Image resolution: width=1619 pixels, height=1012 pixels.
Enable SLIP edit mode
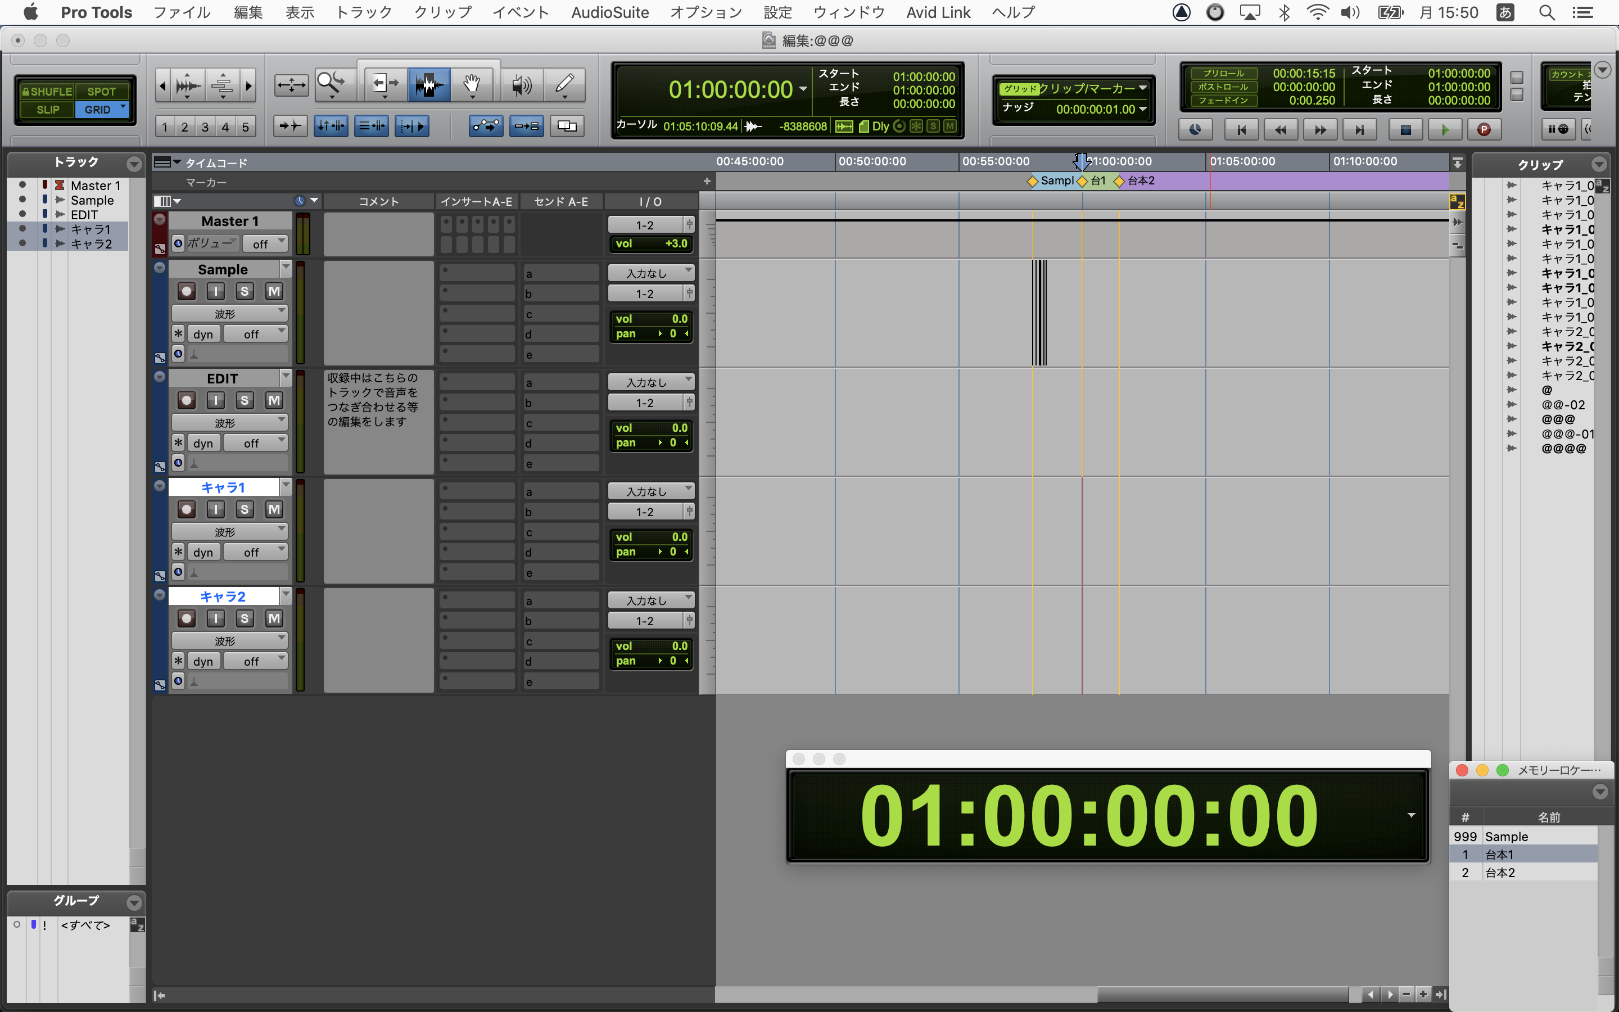[47, 109]
